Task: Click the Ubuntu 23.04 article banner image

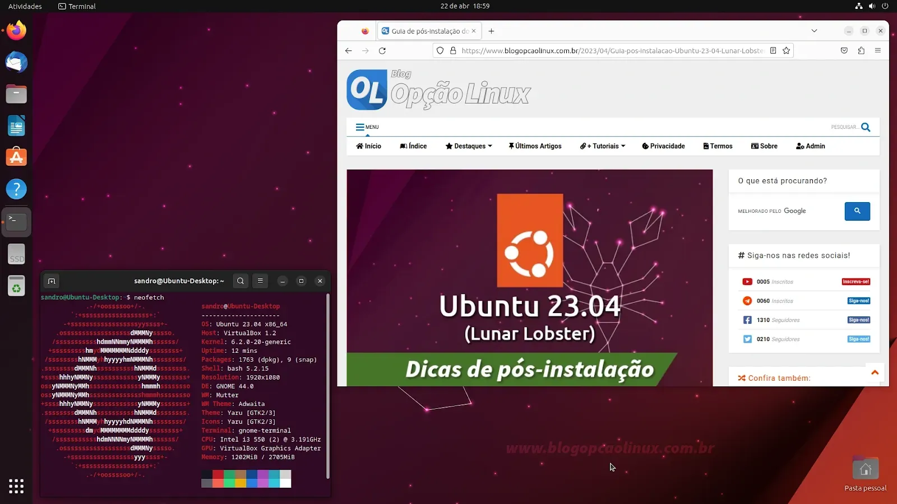Action: pyautogui.click(x=529, y=278)
